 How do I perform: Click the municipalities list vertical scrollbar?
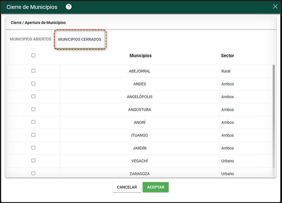274,117
